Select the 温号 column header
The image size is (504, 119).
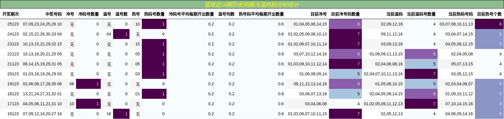click(107, 14)
